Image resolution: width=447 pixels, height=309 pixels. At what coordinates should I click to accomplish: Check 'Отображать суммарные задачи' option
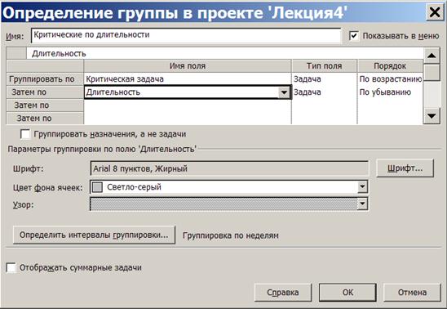tap(11, 268)
